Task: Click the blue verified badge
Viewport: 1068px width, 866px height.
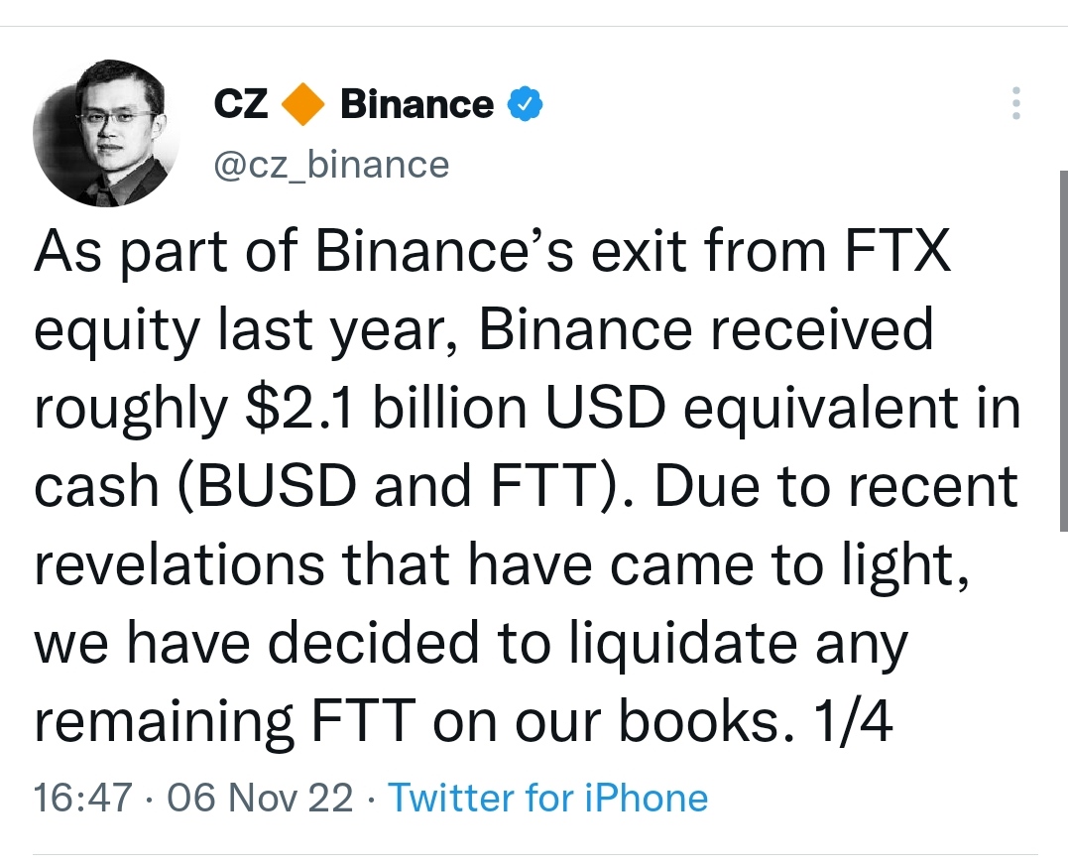Action: click(525, 104)
